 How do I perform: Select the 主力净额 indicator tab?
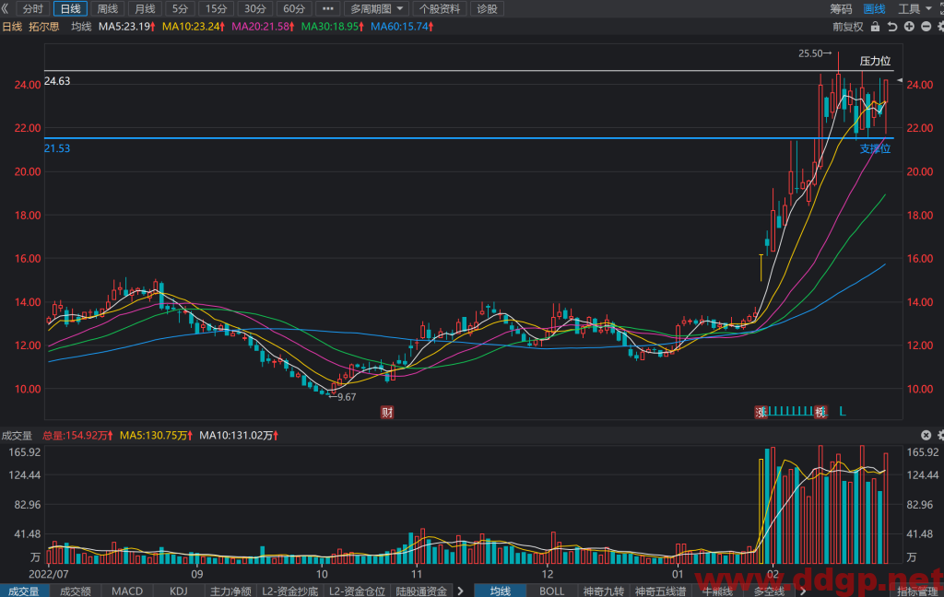point(230,591)
